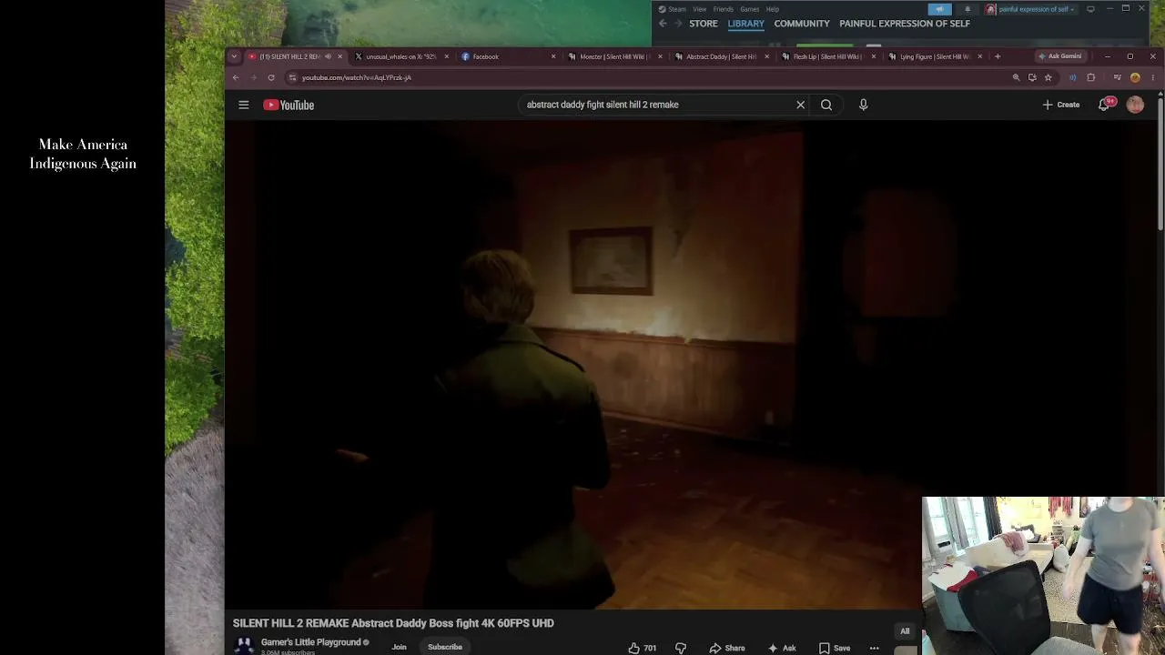This screenshot has height=655, width=1165.
Task: Switch to Lying Figure wiki tab
Action: 935,56
